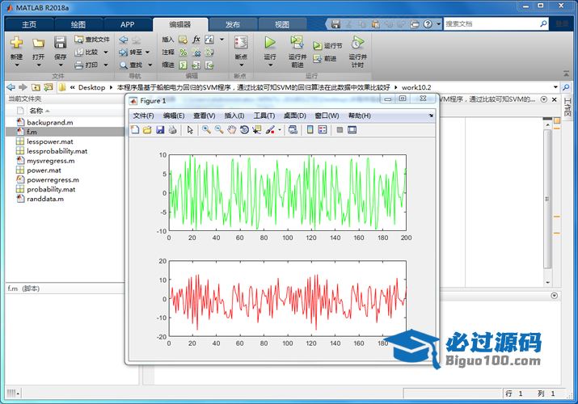This screenshot has width=578, height=404.
Task: Click the Go To (转至) arrow icon
Action: point(123,53)
